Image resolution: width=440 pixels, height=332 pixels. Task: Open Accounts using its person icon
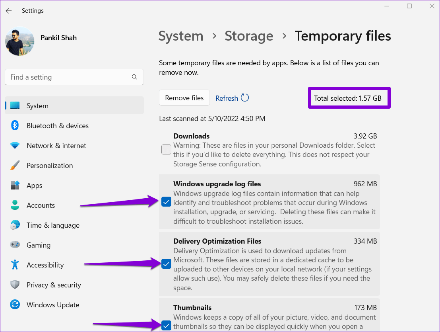15,205
